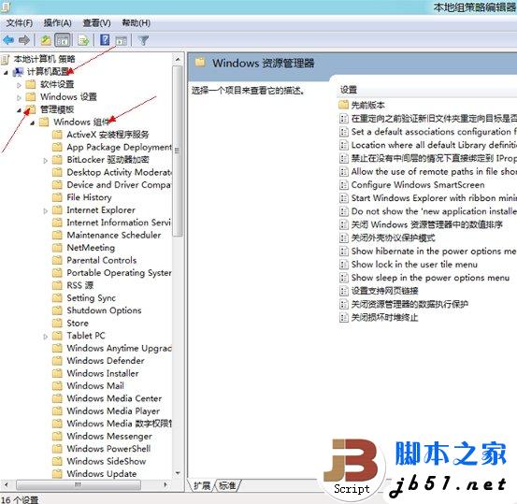Click the Windows PowerShell folder icon
Viewport: 517px width, 504px height.
(x=57, y=449)
